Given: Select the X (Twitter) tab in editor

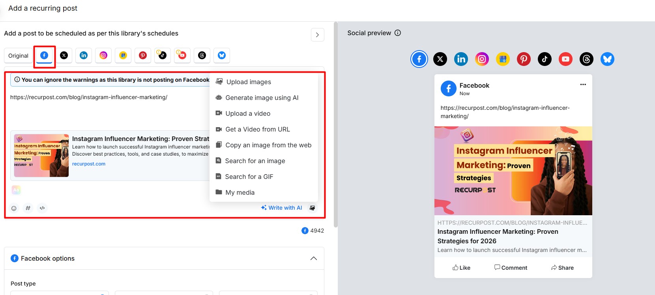Looking at the screenshot, I should click(x=64, y=56).
